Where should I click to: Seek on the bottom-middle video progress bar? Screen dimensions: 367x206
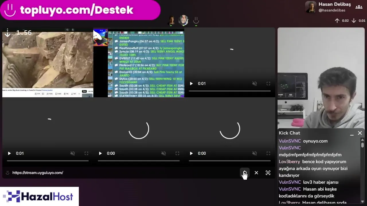tap(139, 161)
